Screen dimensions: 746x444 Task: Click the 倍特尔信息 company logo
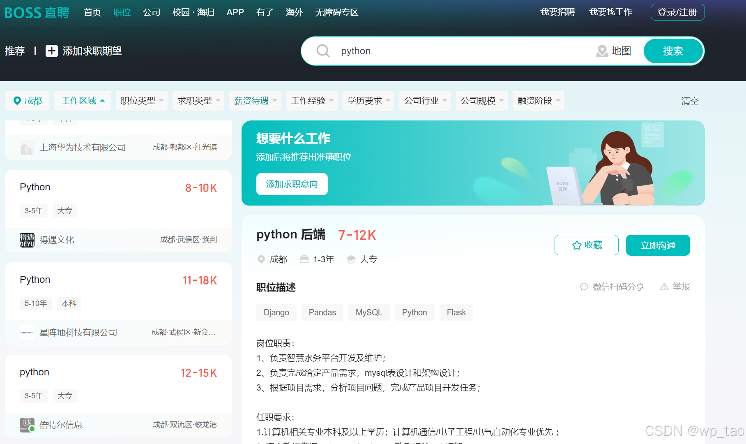pos(27,425)
